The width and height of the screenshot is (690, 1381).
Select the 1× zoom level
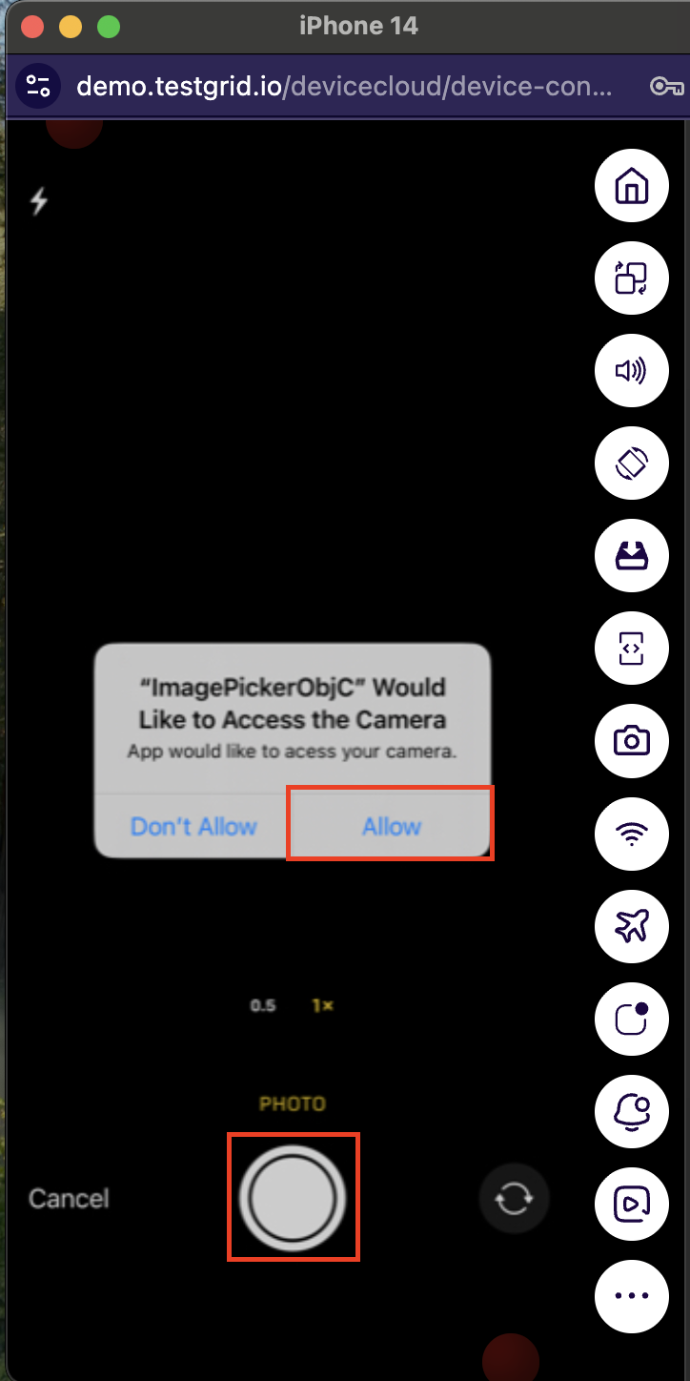[322, 1005]
